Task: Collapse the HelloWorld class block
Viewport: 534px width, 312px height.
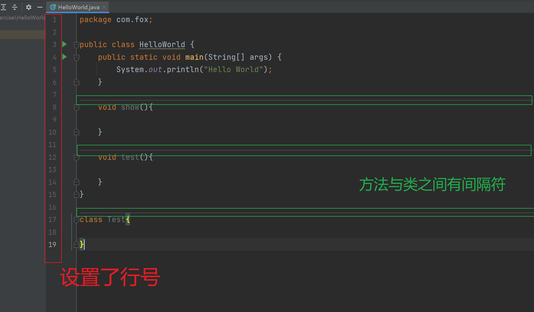Action: pos(76,45)
